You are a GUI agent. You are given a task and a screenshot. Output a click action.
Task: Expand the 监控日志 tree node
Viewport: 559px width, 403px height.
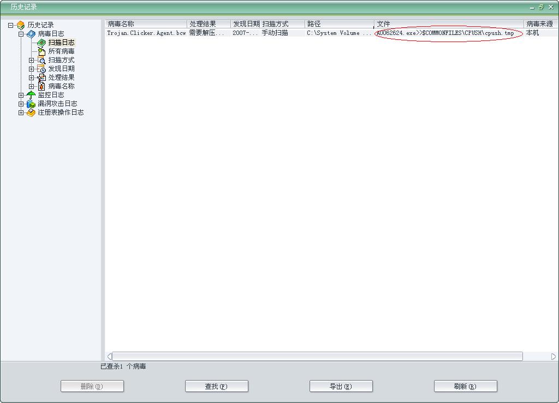(21, 95)
